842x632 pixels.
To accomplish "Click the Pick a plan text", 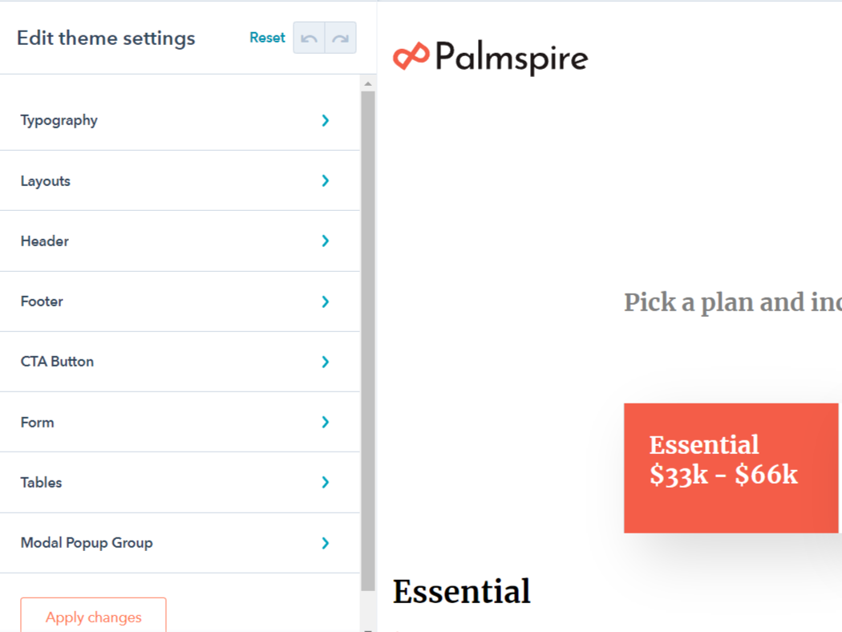I will (731, 302).
